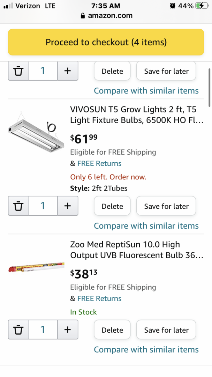
Task: Open FREE Returns link under VIVOSUN item
Action: (99, 163)
